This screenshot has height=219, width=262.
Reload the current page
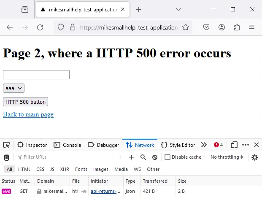pos(40,27)
